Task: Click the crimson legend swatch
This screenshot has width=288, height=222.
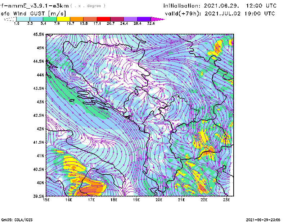Action: click(117, 19)
